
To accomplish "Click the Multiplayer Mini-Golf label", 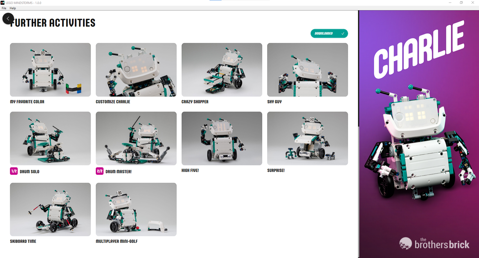I will click(x=117, y=241).
